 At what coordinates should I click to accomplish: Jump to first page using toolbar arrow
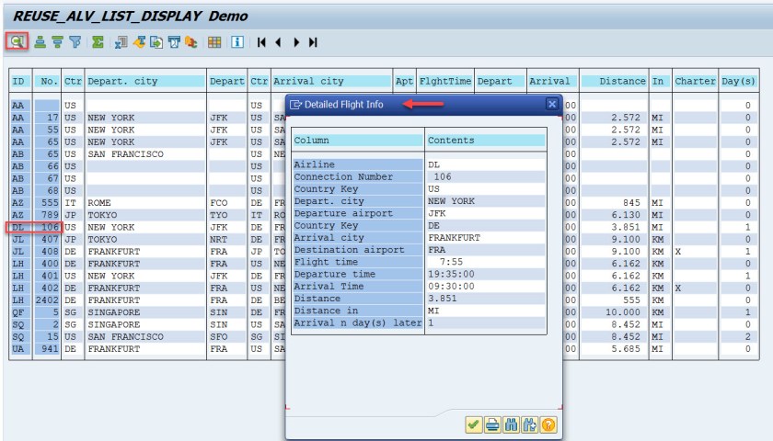[x=262, y=41]
